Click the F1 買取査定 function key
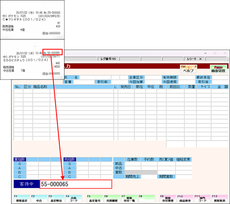230x204 pixels. click(x=22, y=198)
